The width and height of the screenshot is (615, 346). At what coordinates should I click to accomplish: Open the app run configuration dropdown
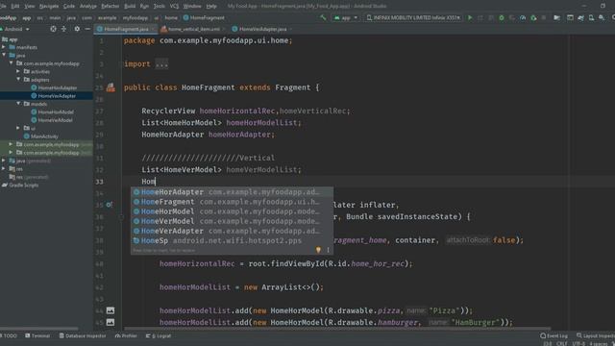(346, 17)
